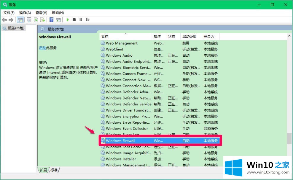Click gear icon of Windows Installer service
Screen dimensions: 293x180
pos(103,159)
